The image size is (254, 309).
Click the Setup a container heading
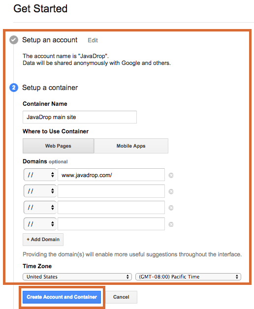[x=50, y=88]
